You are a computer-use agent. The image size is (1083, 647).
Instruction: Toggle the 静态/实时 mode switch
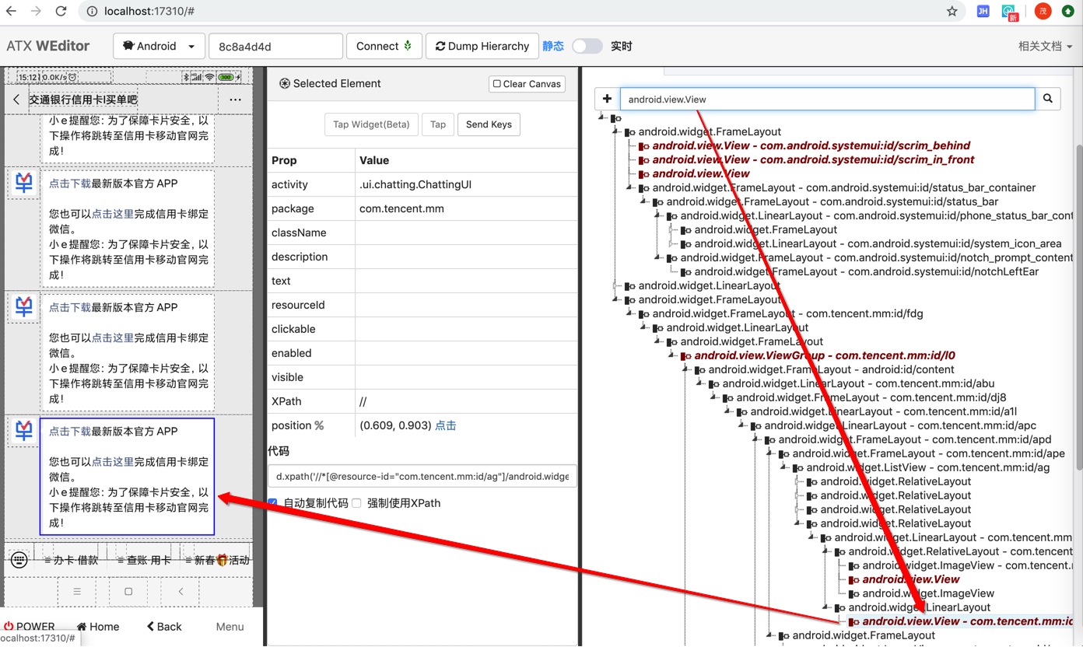[x=587, y=46]
